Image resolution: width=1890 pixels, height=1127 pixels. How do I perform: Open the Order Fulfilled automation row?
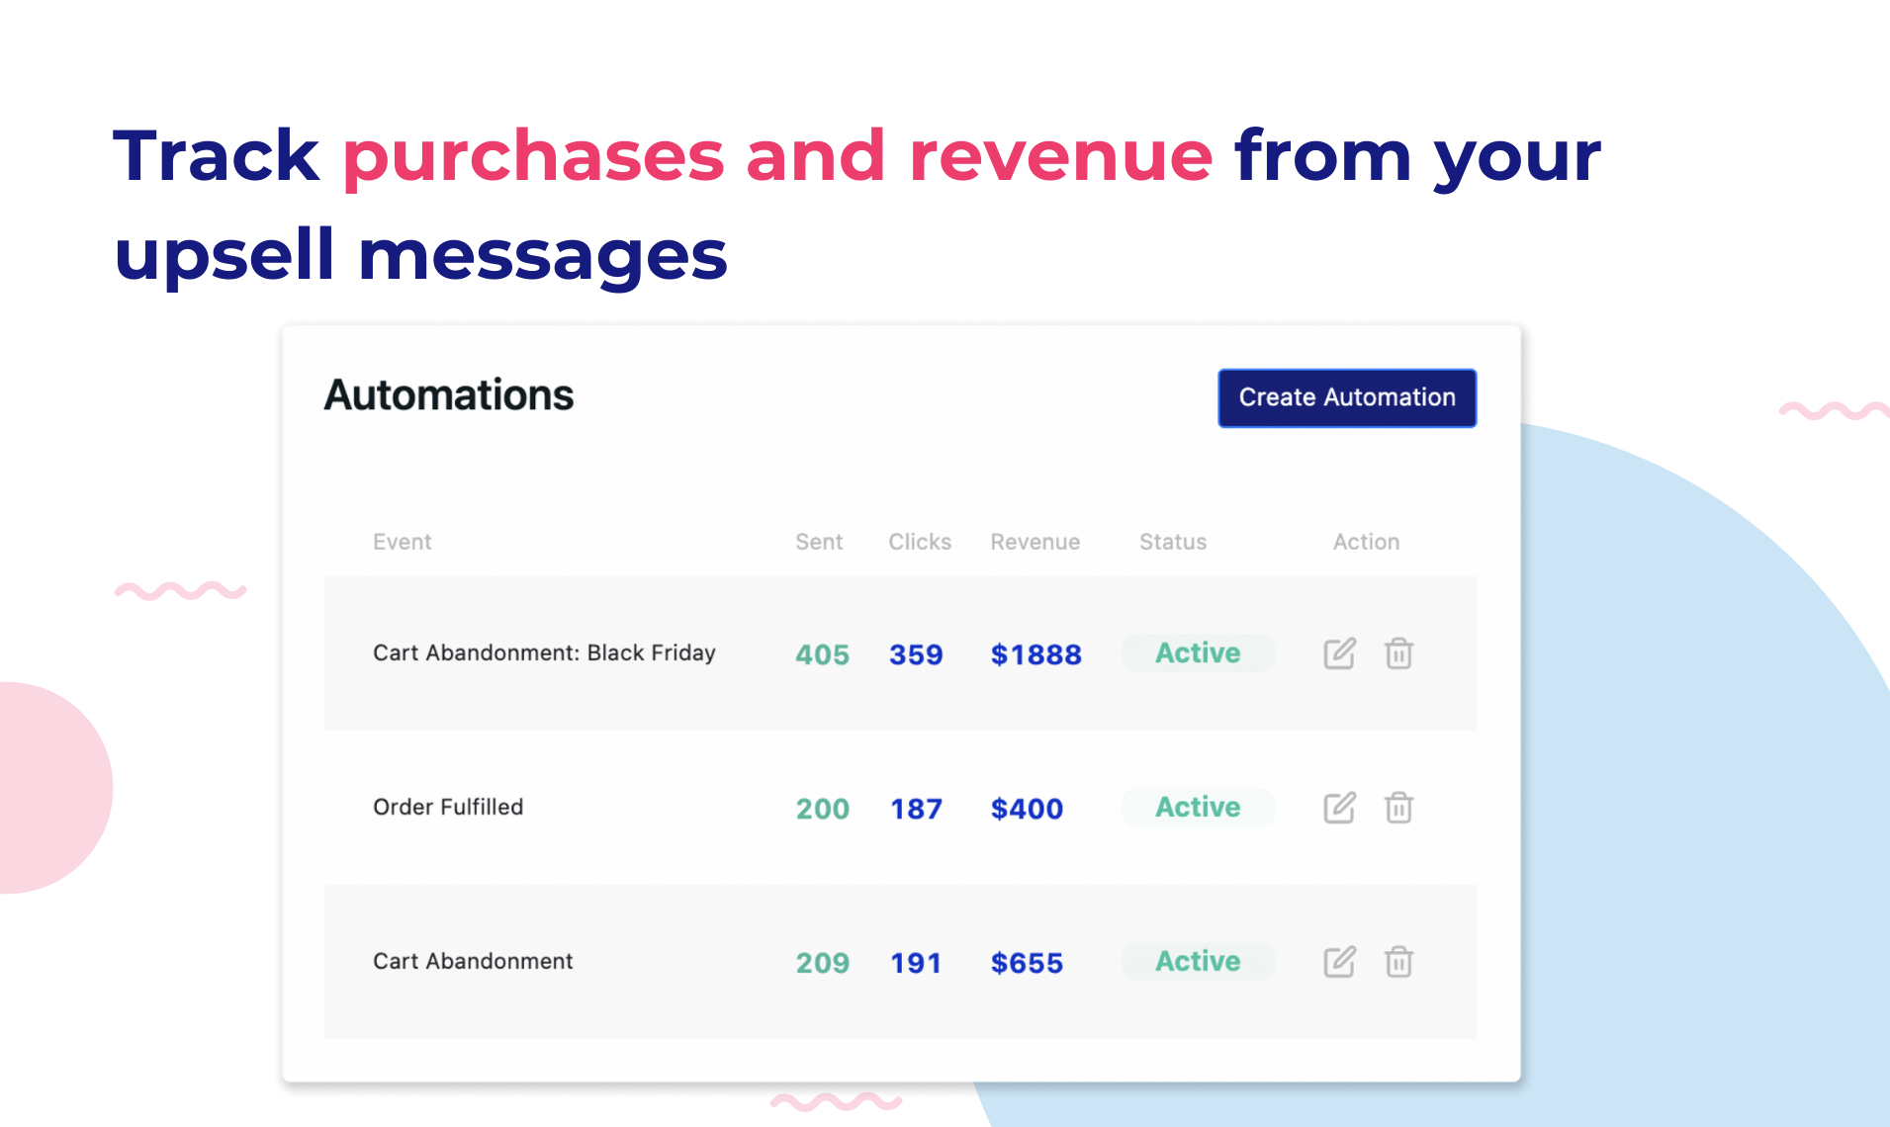coord(447,808)
